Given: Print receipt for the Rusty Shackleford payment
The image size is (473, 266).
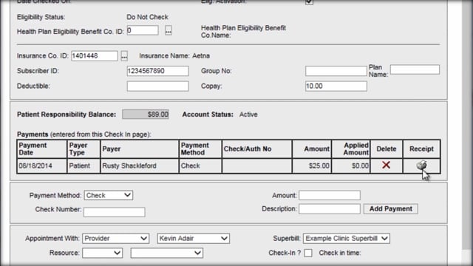Looking at the screenshot, I should coord(421,165).
